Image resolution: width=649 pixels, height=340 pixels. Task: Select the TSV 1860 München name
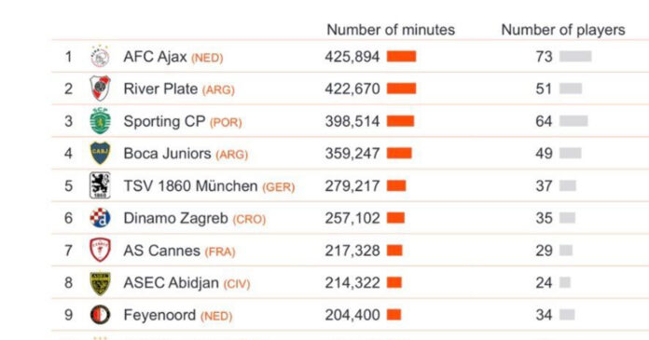[190, 185]
